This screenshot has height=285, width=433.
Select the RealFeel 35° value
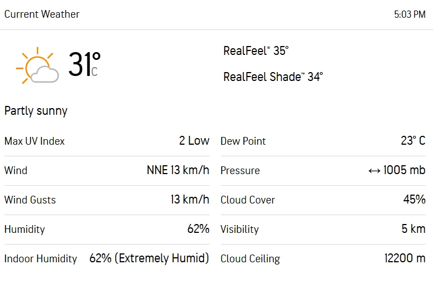coord(256,51)
